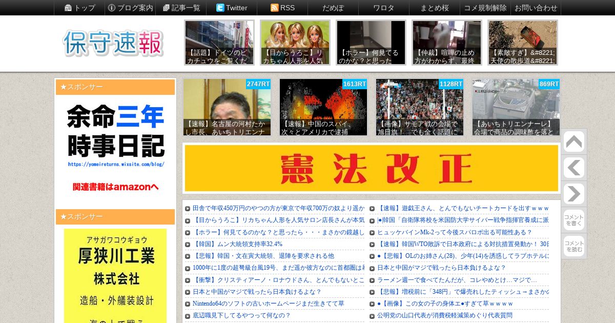
Task: Open コメ規制解除 in the top menu
Action: click(x=485, y=8)
